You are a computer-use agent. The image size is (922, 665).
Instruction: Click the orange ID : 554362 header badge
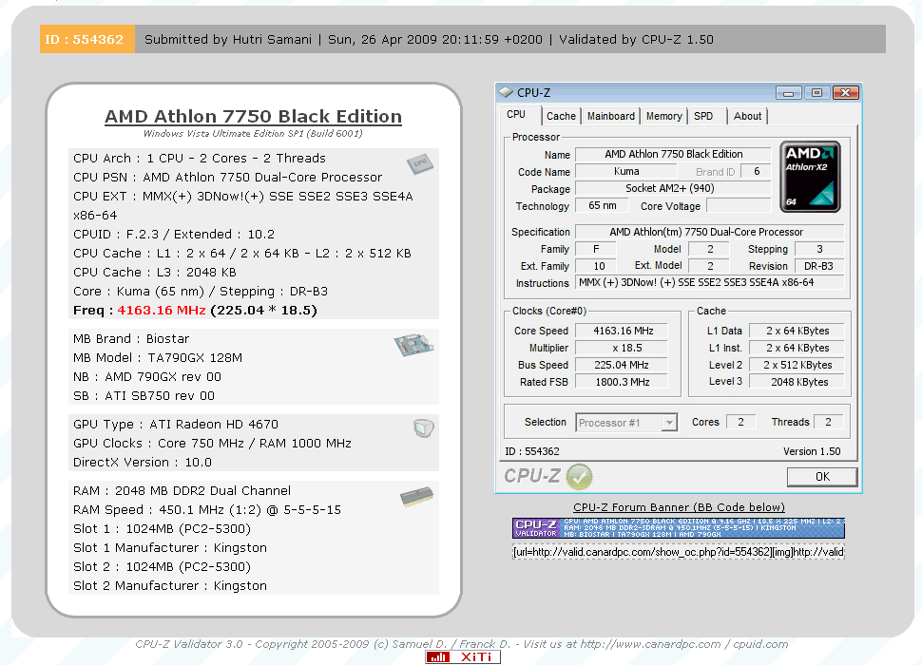[x=87, y=39]
